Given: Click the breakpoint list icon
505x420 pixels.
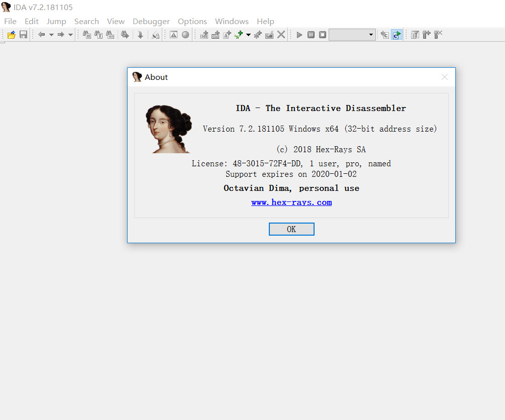Looking at the screenshot, I should click(x=415, y=35).
